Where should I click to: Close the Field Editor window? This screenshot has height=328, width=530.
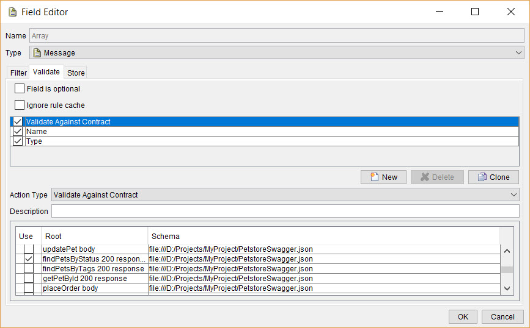(510, 12)
